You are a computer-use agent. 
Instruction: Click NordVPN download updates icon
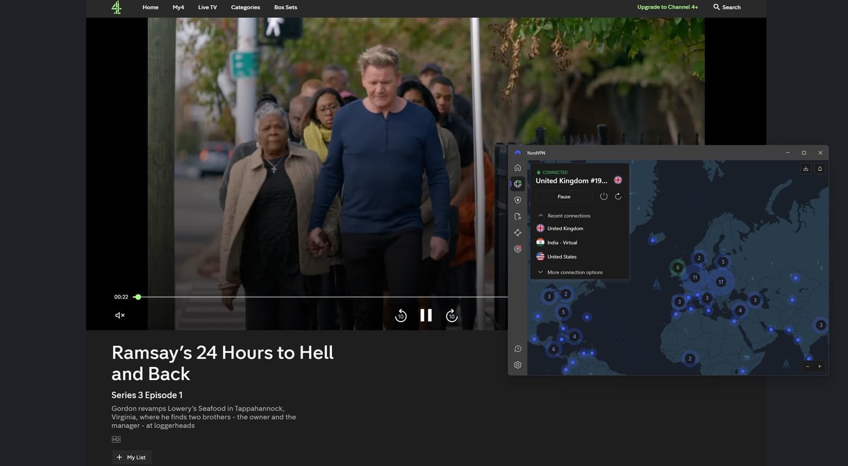(x=806, y=169)
